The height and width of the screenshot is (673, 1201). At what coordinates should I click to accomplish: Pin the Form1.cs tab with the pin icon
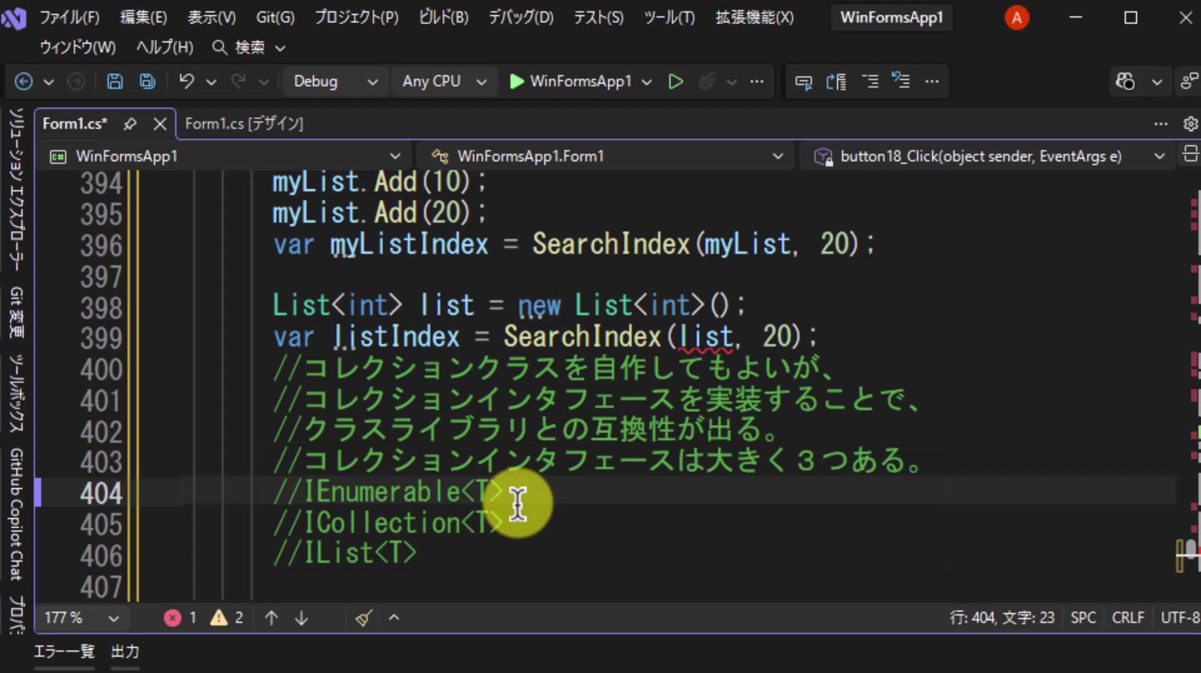(130, 124)
